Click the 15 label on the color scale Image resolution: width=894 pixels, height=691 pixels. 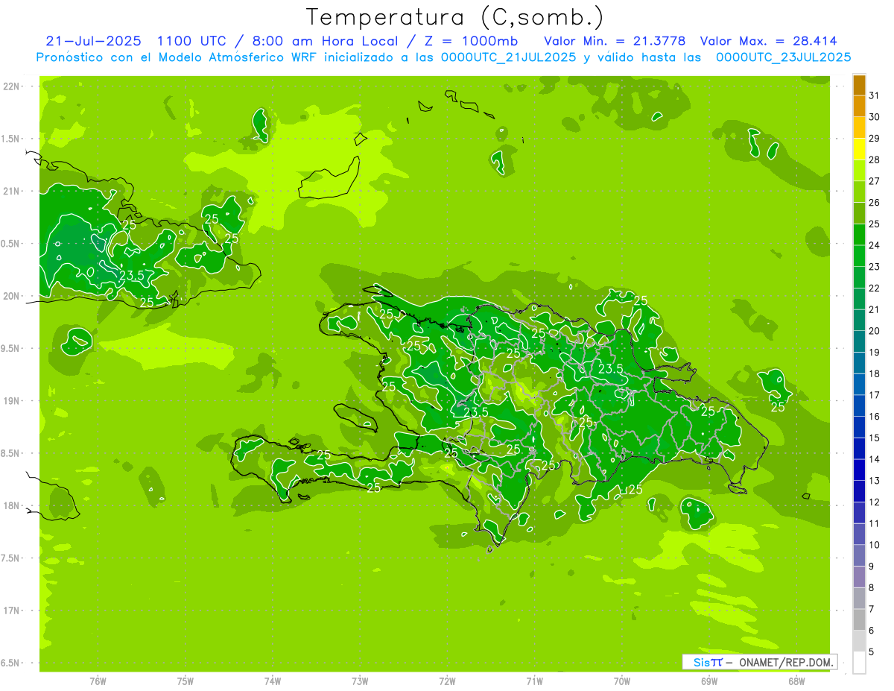(875, 438)
